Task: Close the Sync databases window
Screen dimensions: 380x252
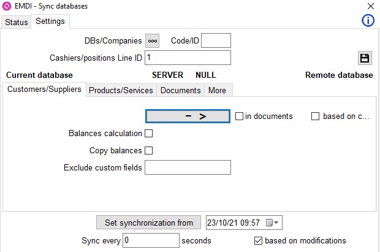Action: 371,6
